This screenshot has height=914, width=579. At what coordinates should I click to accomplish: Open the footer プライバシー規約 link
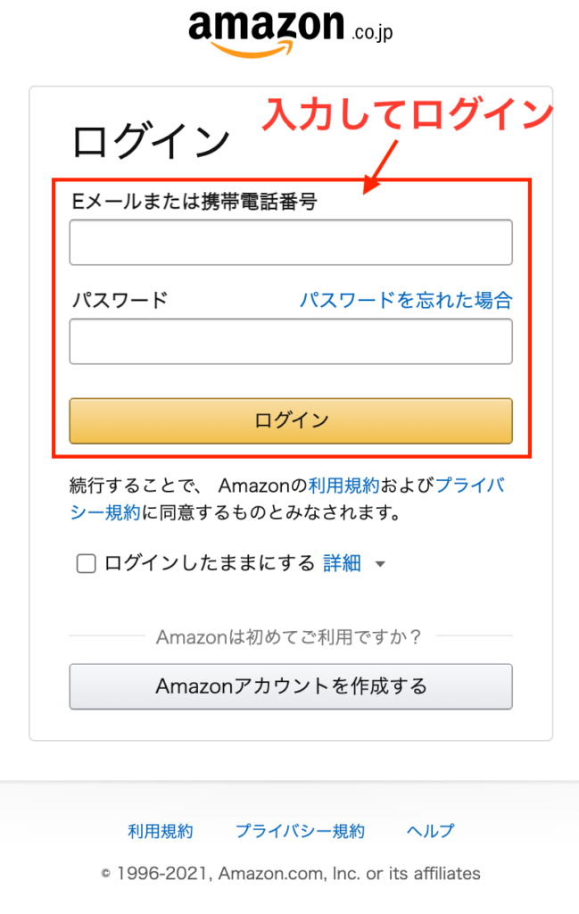(300, 831)
